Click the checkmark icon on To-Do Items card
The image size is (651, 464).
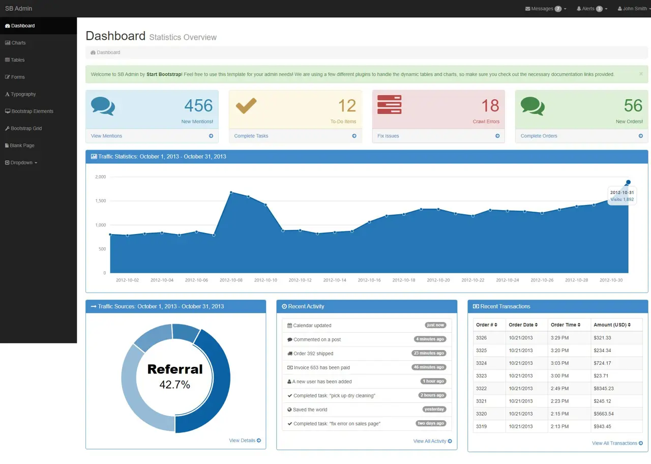[x=246, y=105]
